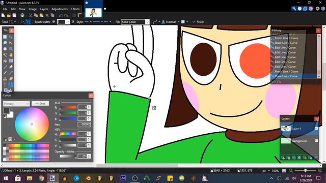Open the Layers menu

[x=44, y=9]
